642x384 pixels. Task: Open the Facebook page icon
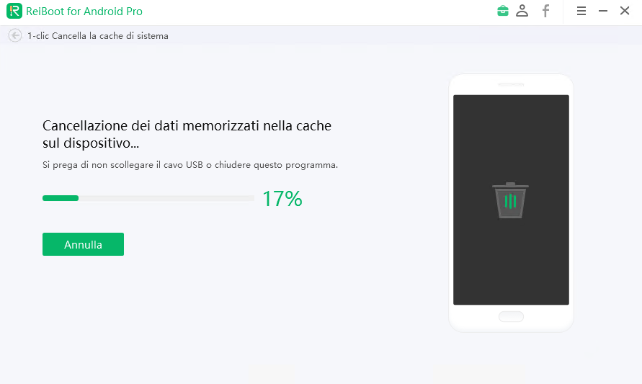(x=546, y=11)
